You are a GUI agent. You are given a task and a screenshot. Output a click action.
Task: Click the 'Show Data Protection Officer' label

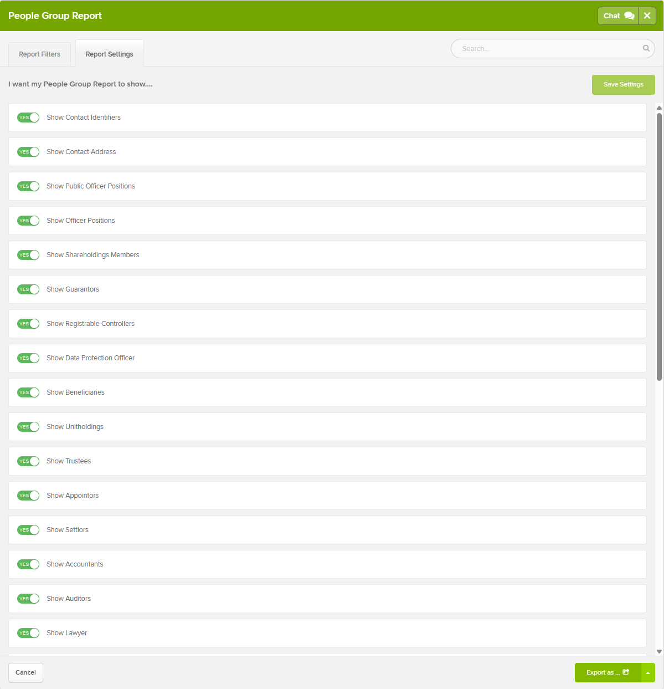[x=91, y=358]
